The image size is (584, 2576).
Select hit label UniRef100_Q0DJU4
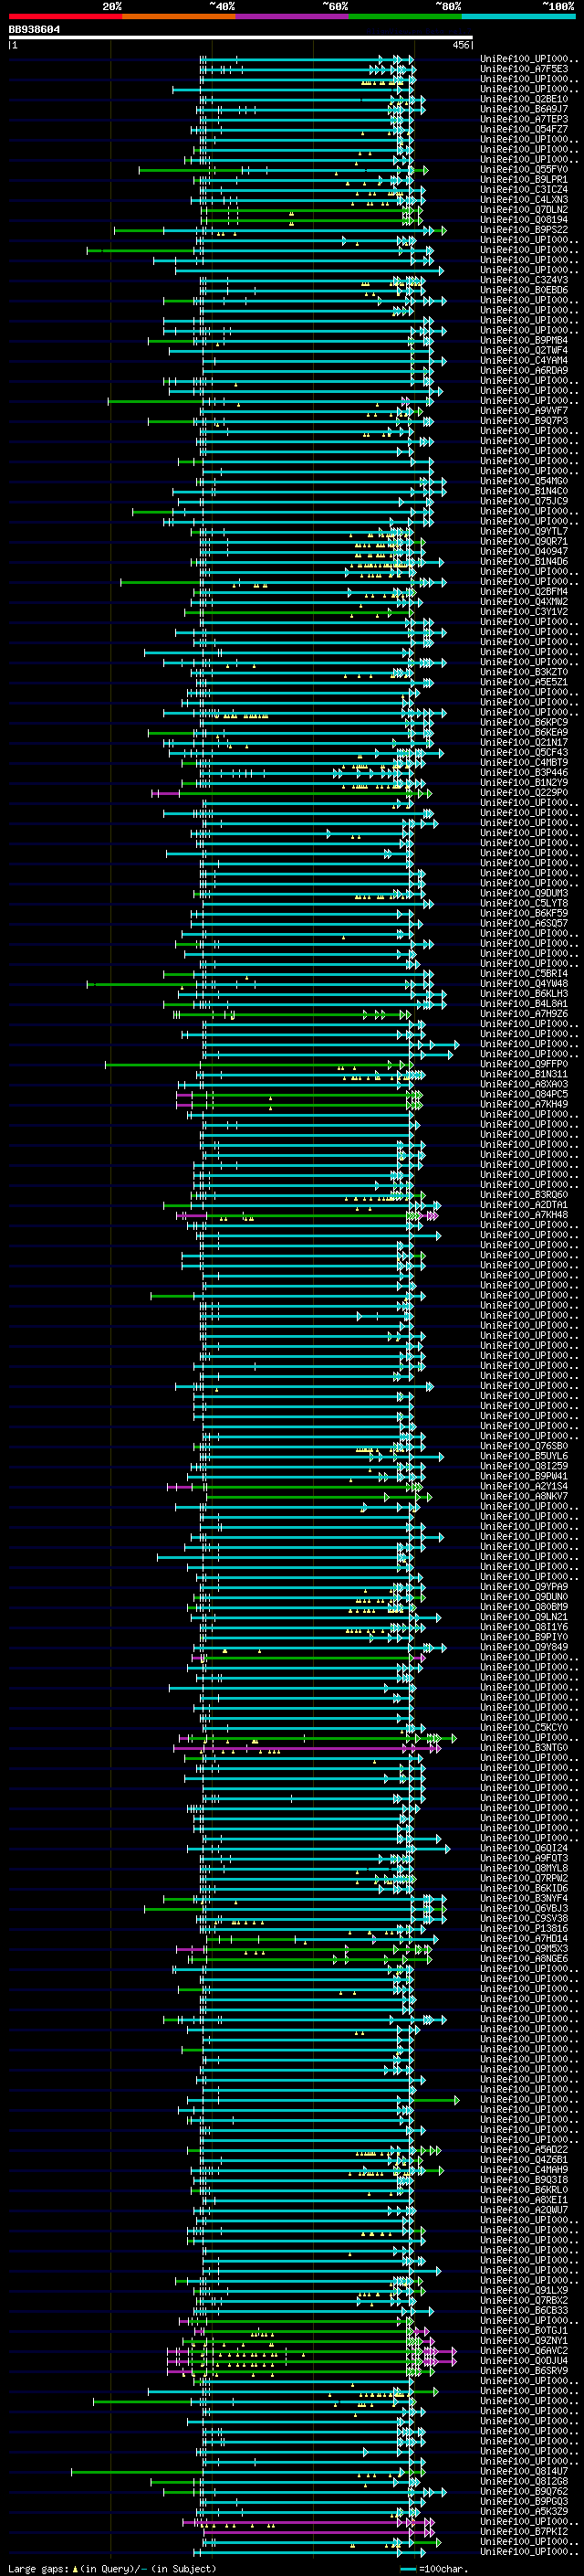pos(524,2360)
